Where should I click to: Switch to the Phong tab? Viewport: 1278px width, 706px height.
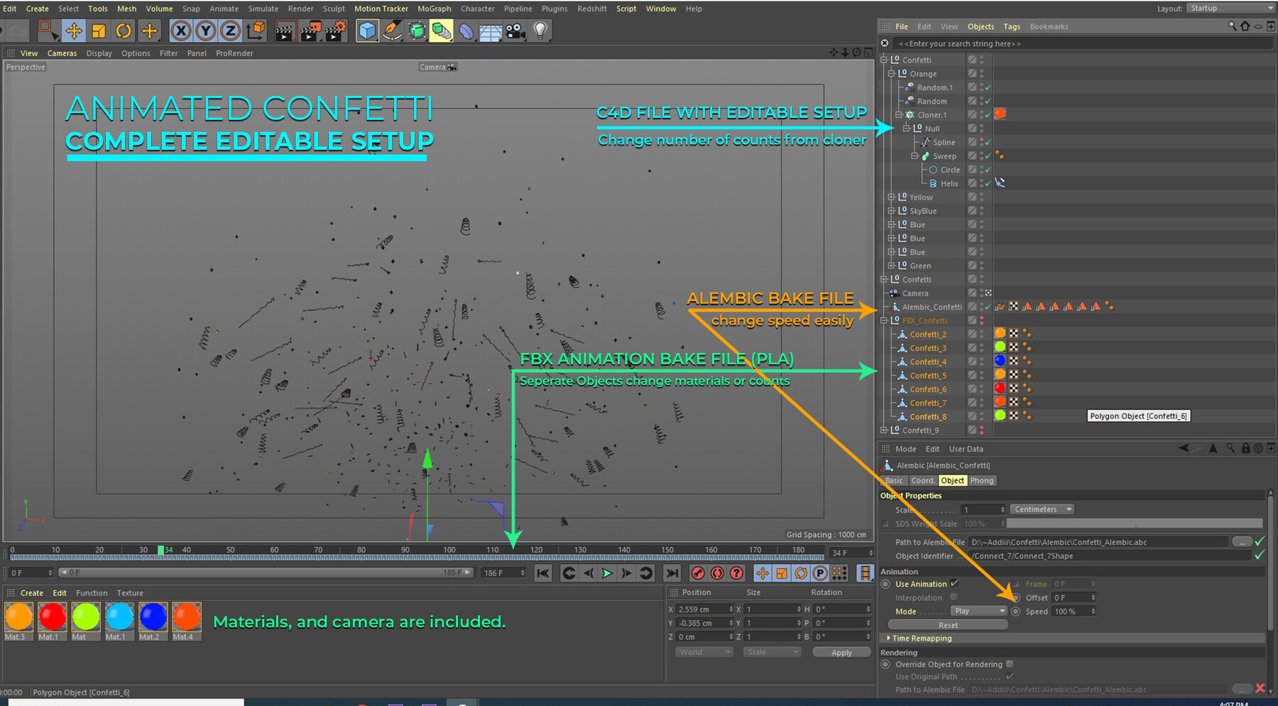pyautogui.click(x=982, y=480)
